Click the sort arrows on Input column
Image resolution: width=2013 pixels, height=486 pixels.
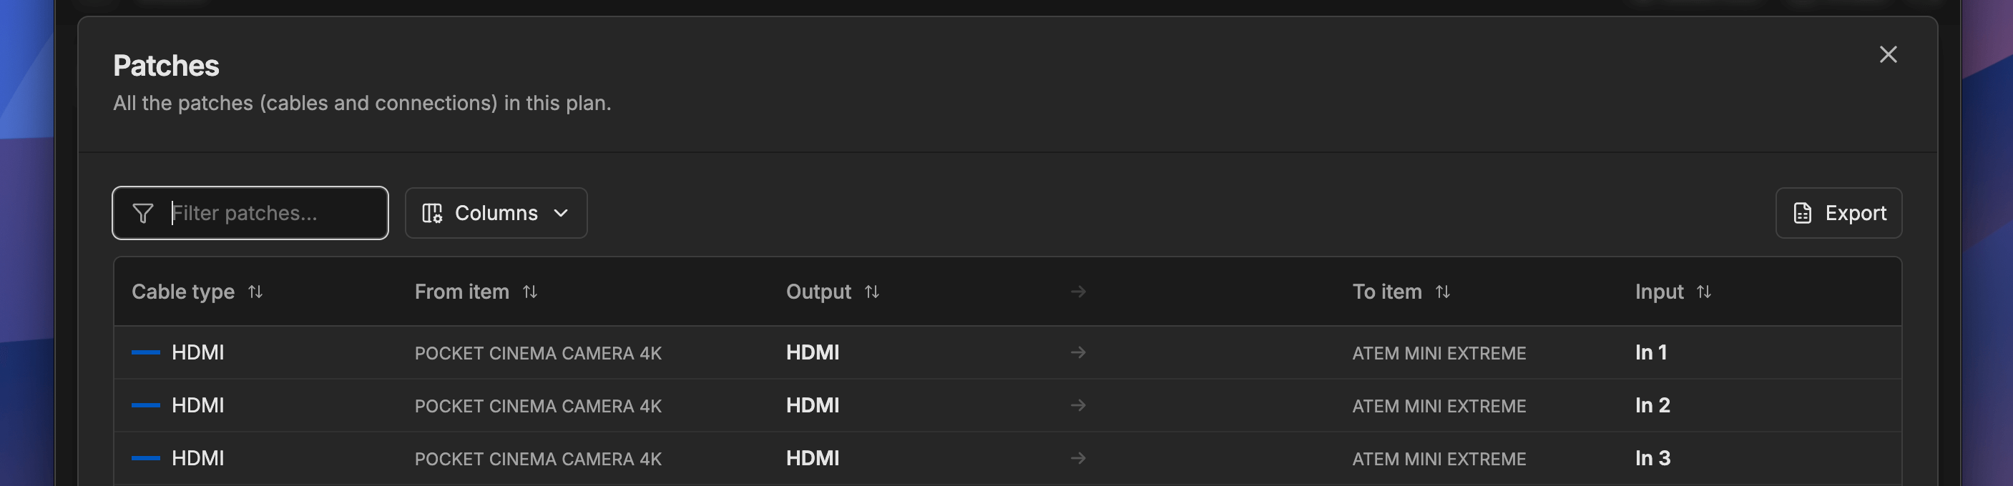pos(1705,292)
